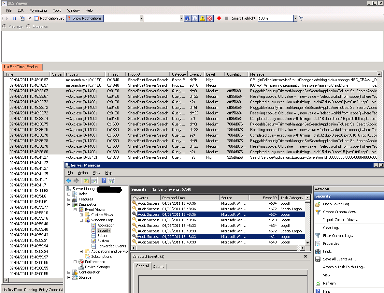Click the red critical error level filter icon

(x=210, y=18)
